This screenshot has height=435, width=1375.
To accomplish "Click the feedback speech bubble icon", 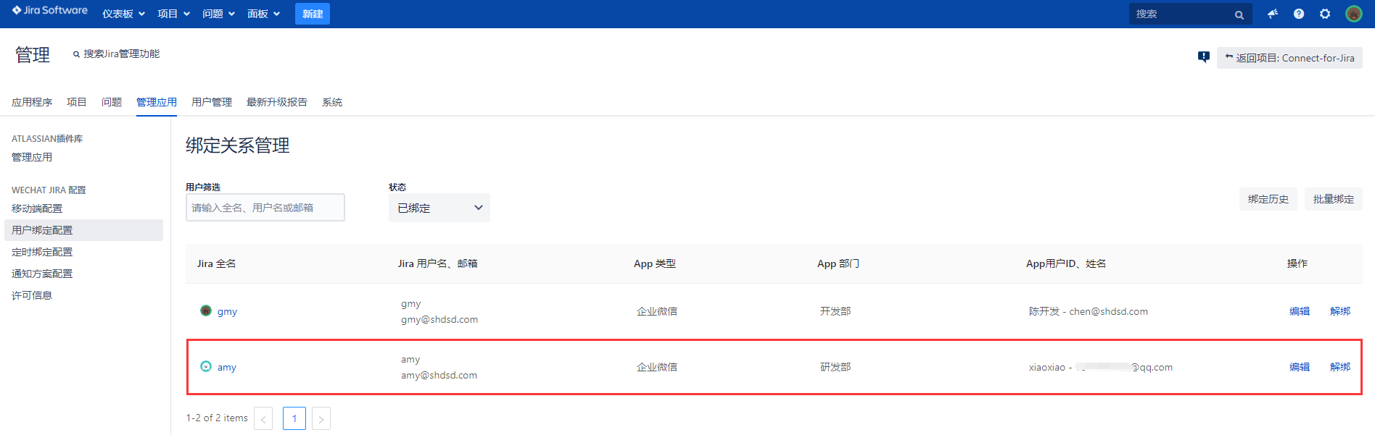I will coord(1204,57).
